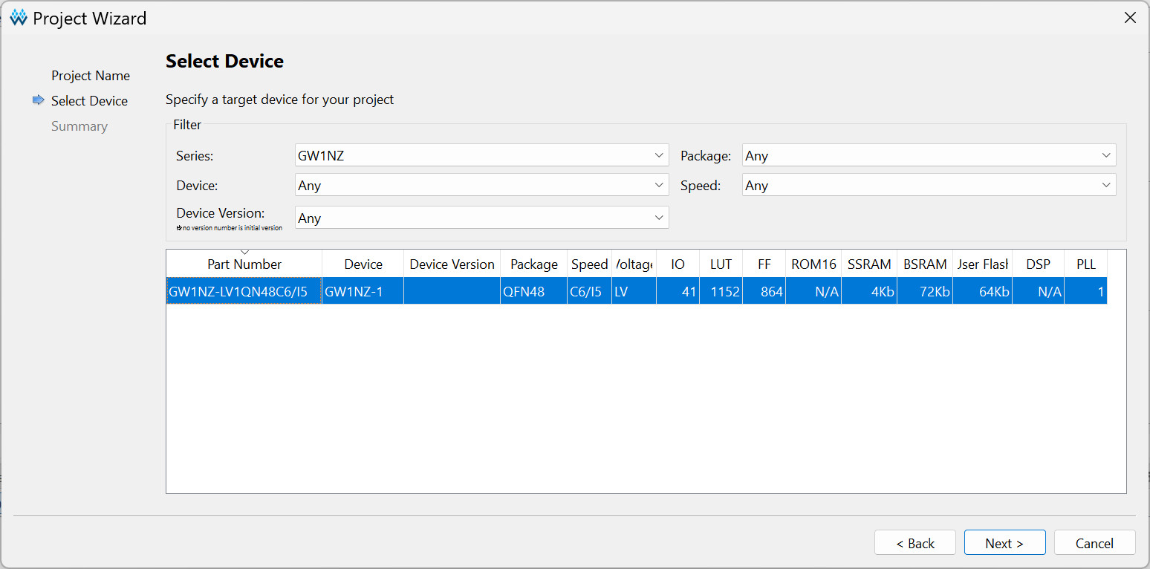Click the User Flash column header
The height and width of the screenshot is (569, 1150).
(983, 264)
